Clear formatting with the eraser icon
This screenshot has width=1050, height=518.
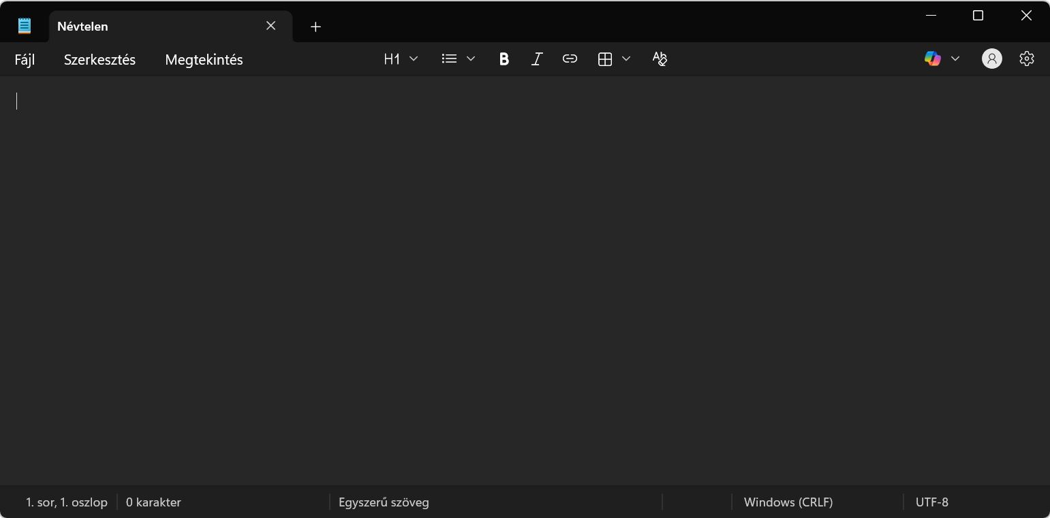(659, 59)
